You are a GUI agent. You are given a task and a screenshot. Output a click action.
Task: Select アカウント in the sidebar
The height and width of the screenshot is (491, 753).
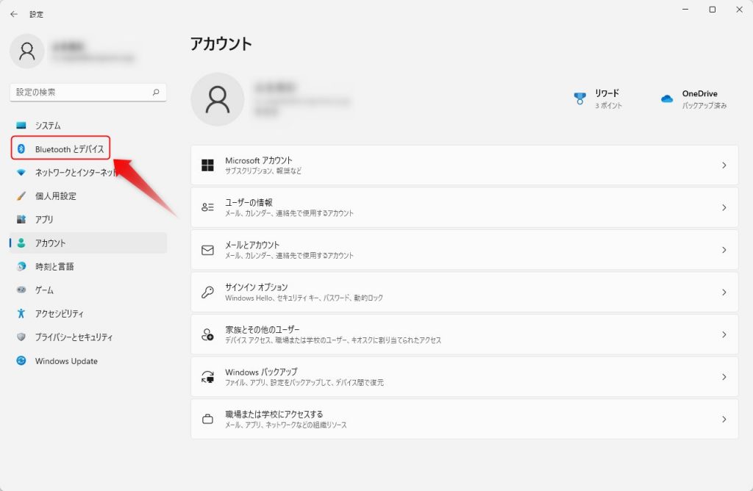(x=88, y=243)
